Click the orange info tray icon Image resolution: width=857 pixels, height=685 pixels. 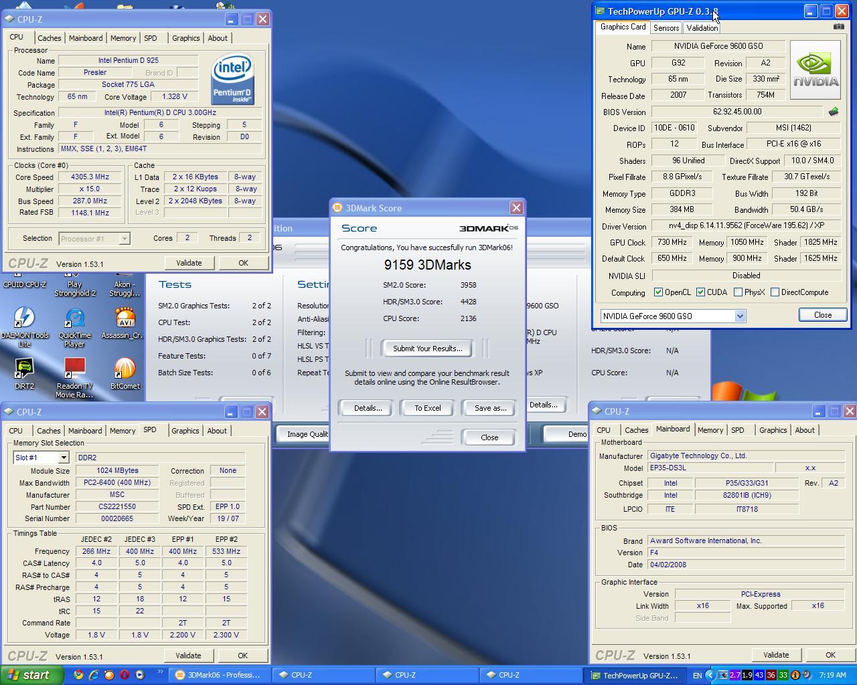795,675
